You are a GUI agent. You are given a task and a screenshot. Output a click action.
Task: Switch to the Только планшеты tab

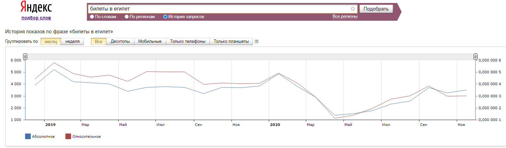pos(231,41)
